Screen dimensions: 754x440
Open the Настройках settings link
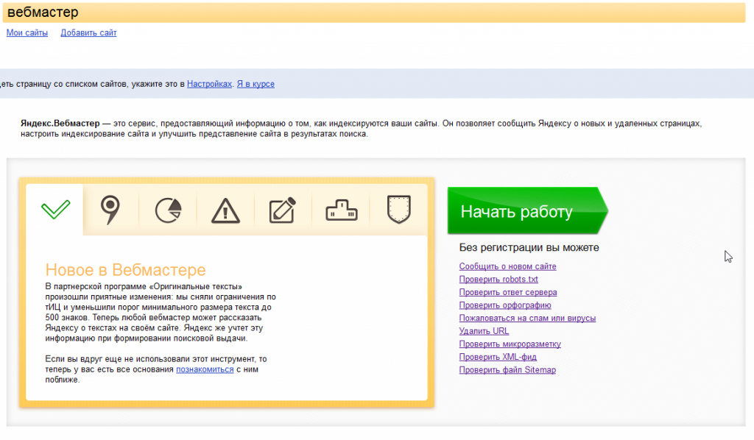pyautogui.click(x=209, y=84)
